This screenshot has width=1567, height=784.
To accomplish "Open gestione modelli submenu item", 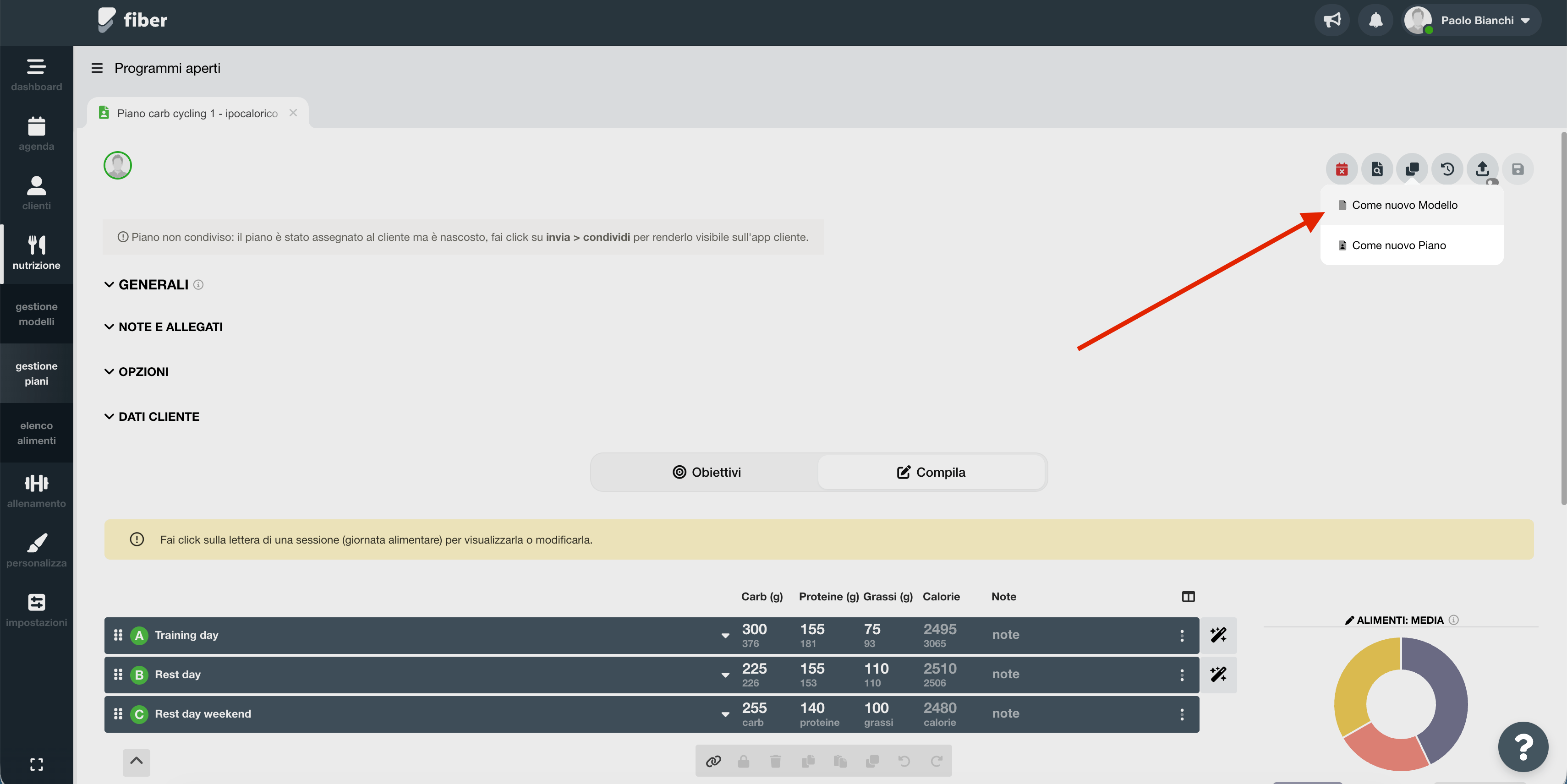I will pyautogui.click(x=36, y=314).
